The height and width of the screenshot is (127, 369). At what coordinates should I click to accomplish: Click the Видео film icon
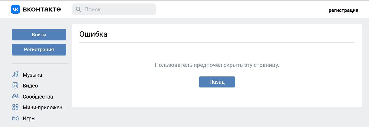coord(15,85)
